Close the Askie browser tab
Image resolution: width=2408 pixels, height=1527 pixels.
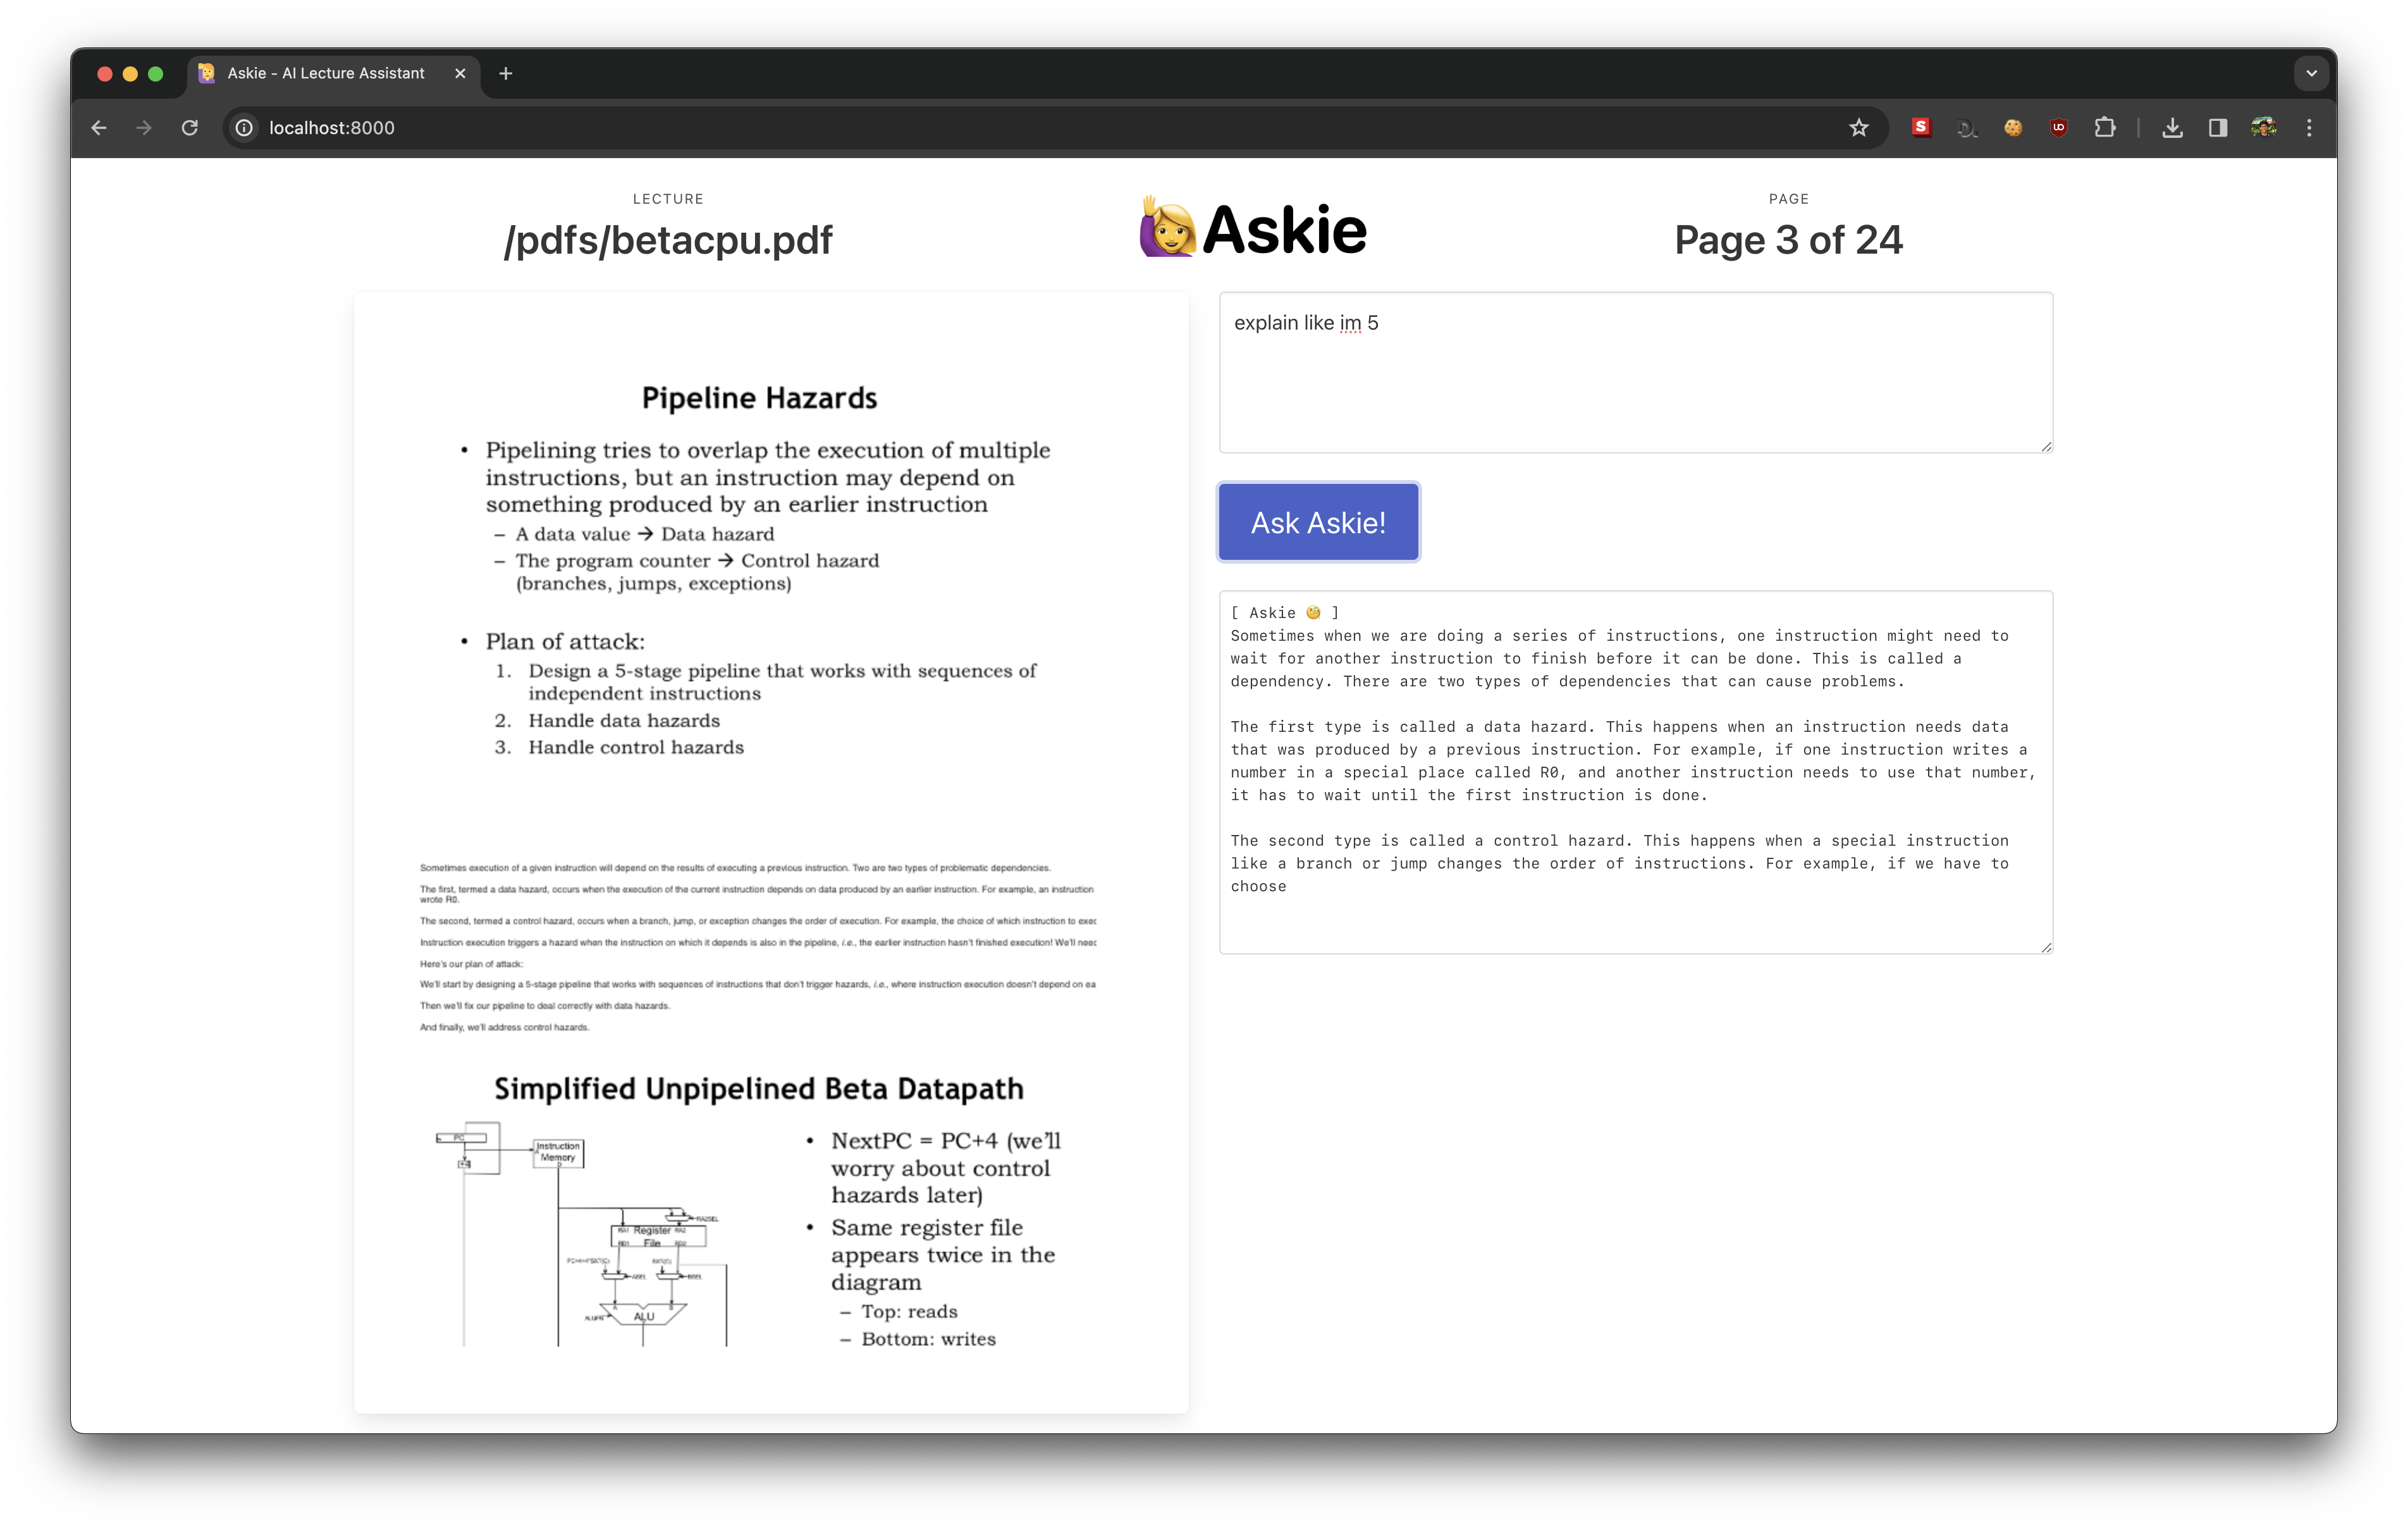click(x=460, y=73)
